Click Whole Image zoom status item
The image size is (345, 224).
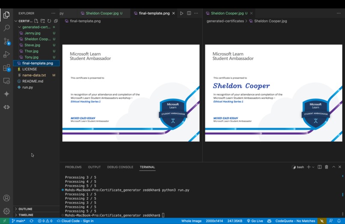tap(191, 221)
